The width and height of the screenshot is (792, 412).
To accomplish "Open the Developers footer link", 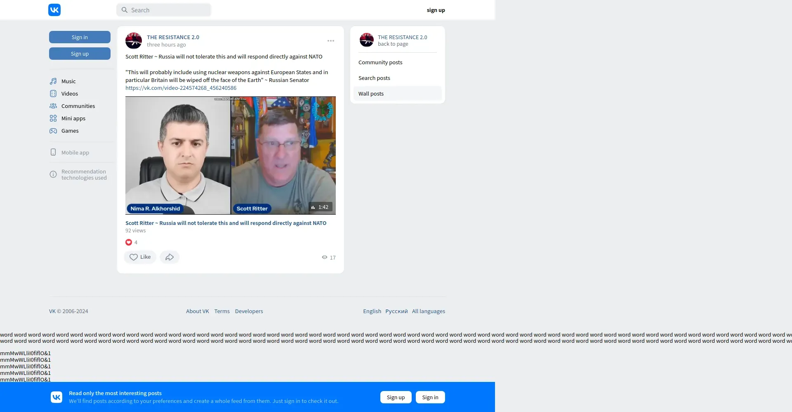I will coord(249,311).
